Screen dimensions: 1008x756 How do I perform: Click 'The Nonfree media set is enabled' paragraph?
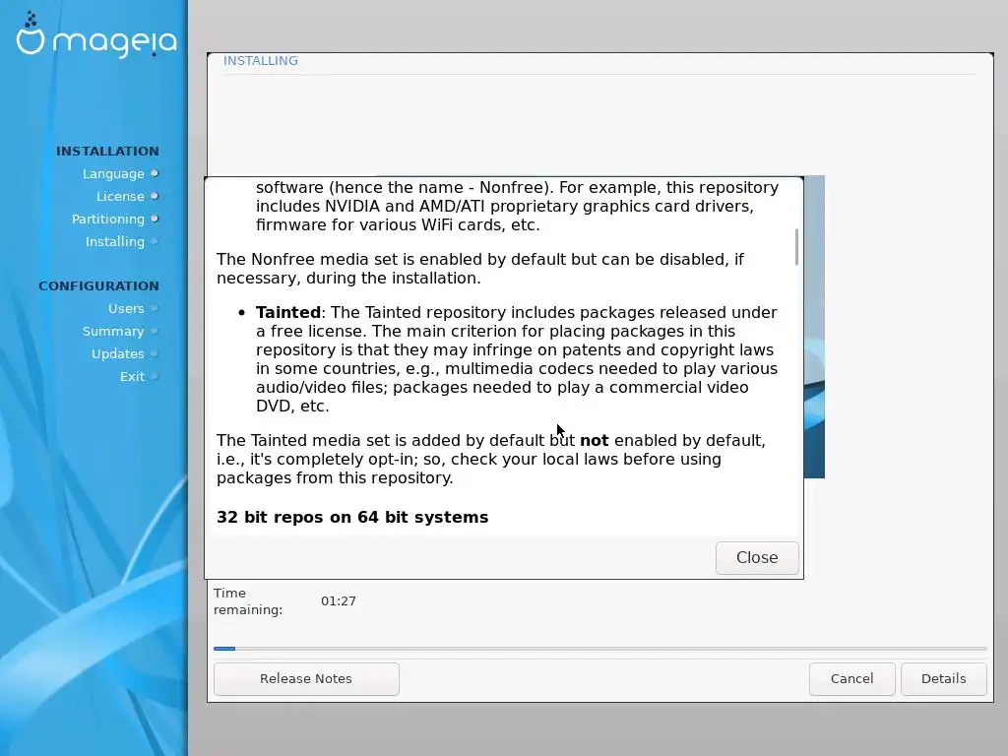coord(479,269)
